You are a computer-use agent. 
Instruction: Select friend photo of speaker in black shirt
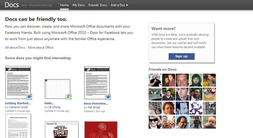[155, 80]
